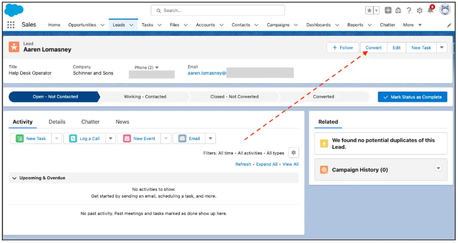This screenshot has height=243, width=458.
Task: Expand the Reports nav dropdown
Action: pyautogui.click(x=370, y=25)
